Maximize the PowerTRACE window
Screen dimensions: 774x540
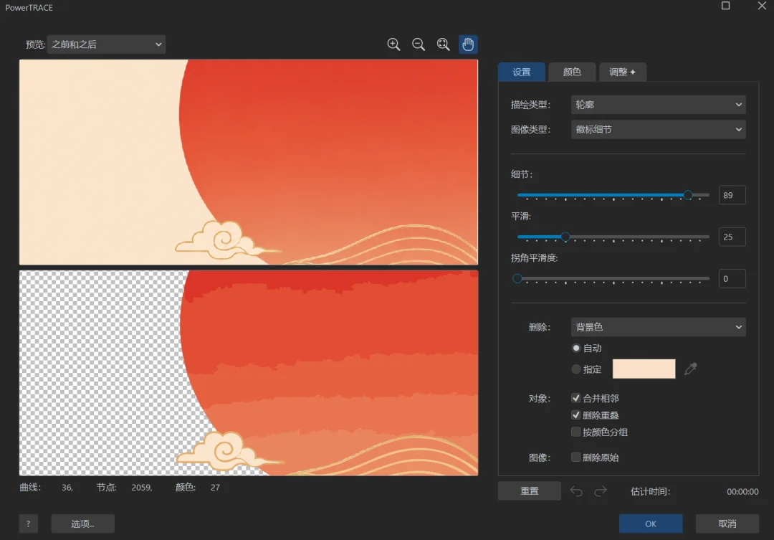(725, 6)
